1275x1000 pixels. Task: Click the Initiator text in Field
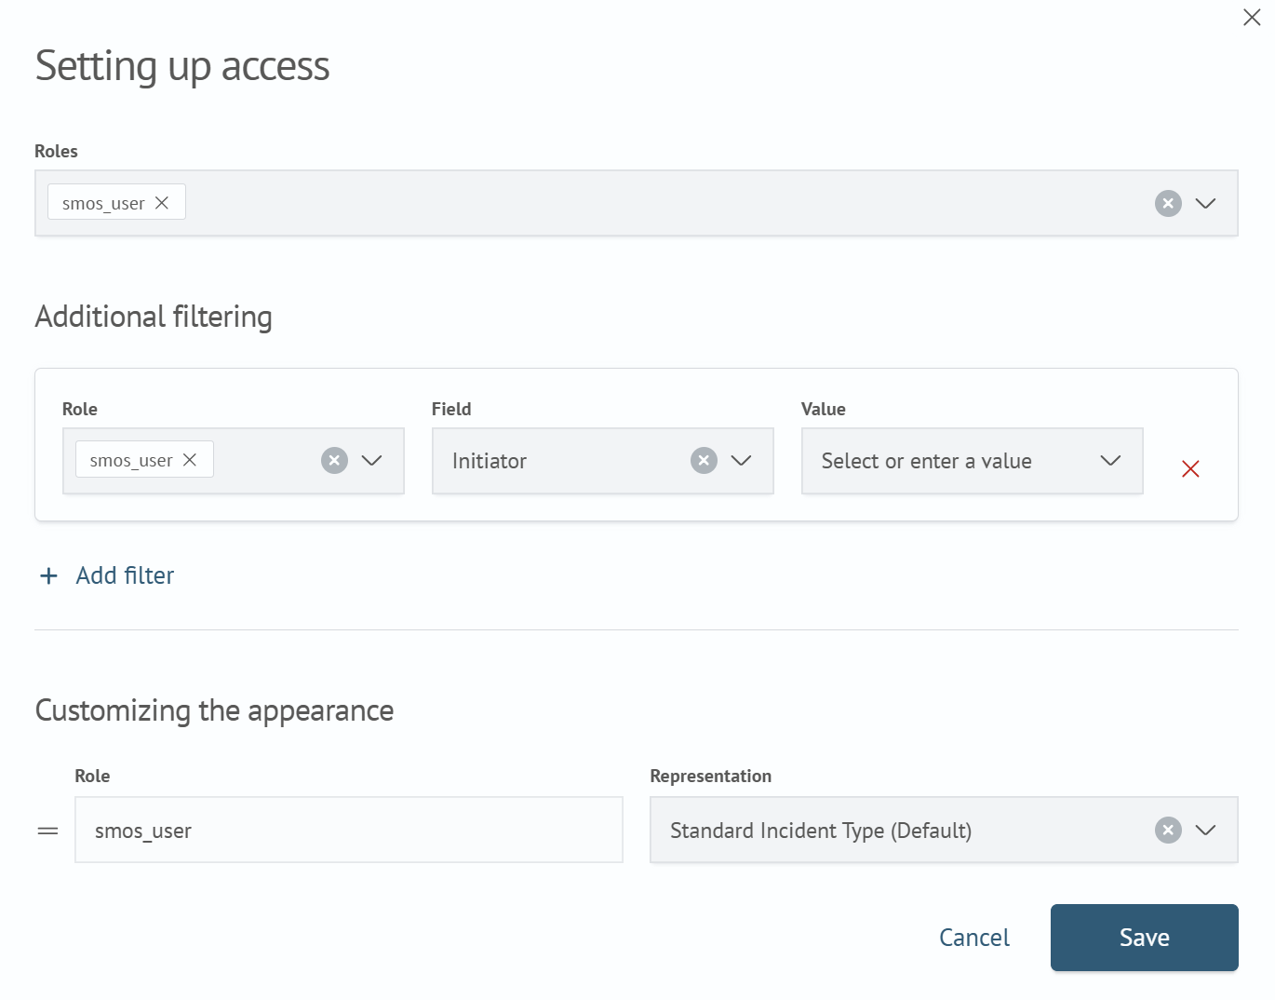(490, 461)
